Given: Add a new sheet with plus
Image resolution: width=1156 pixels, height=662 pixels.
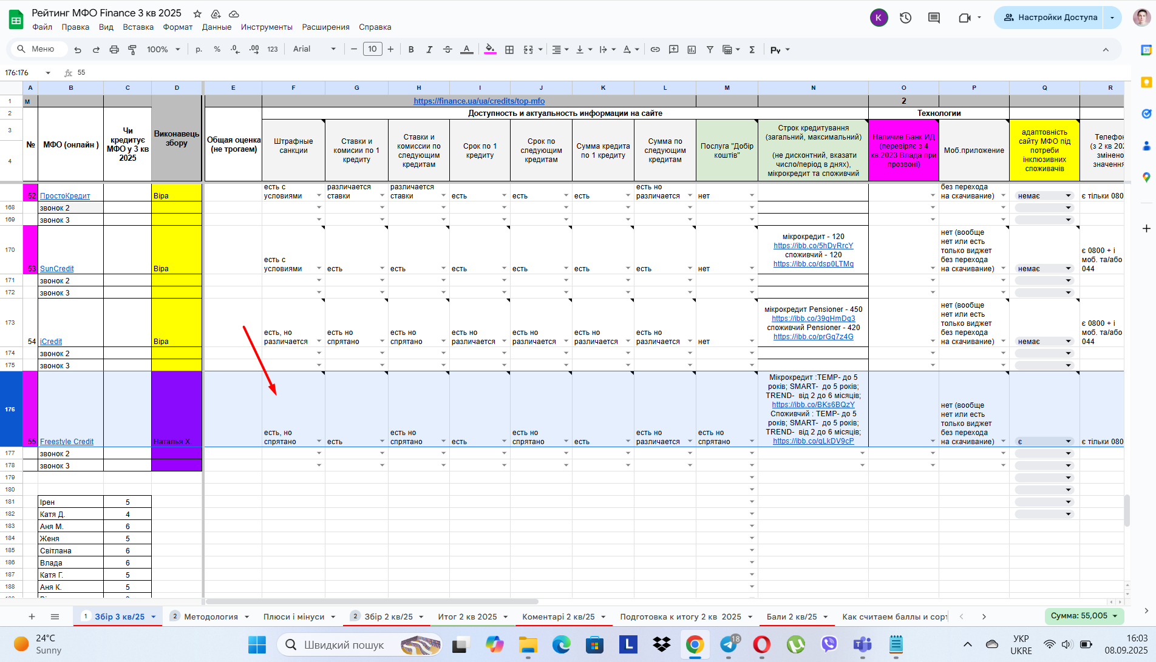Looking at the screenshot, I should click(x=32, y=616).
